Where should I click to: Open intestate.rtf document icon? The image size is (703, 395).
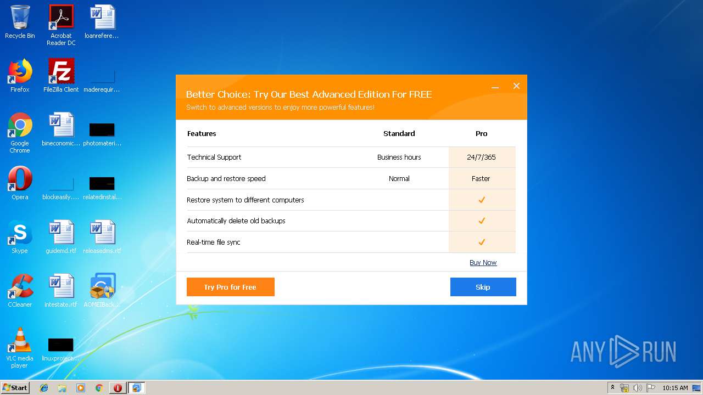click(61, 291)
